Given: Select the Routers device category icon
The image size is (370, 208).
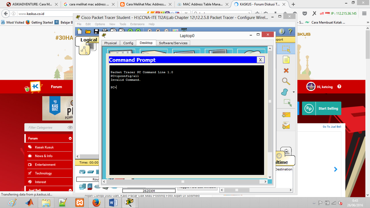Looking at the screenshot, I should (82, 172).
